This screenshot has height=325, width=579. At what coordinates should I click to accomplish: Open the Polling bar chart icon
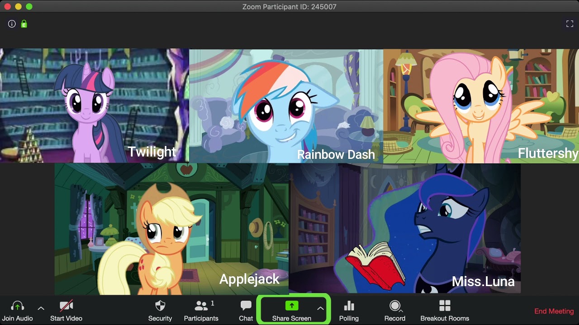tap(349, 306)
